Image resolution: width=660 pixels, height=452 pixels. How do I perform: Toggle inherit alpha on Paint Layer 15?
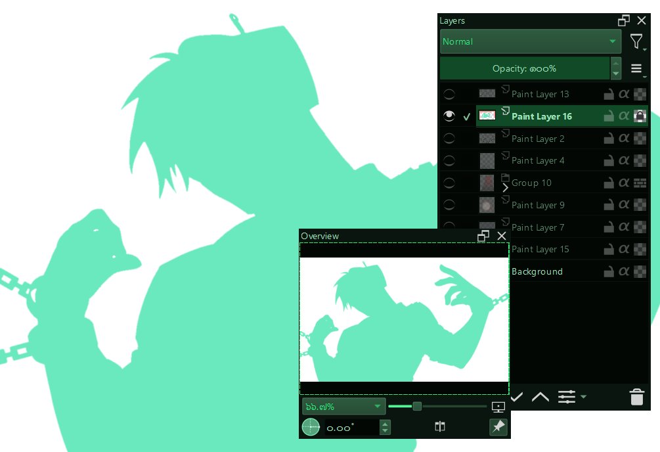click(x=624, y=250)
